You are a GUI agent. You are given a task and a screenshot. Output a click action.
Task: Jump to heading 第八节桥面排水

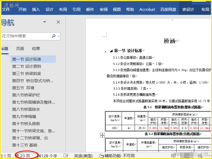26,109
